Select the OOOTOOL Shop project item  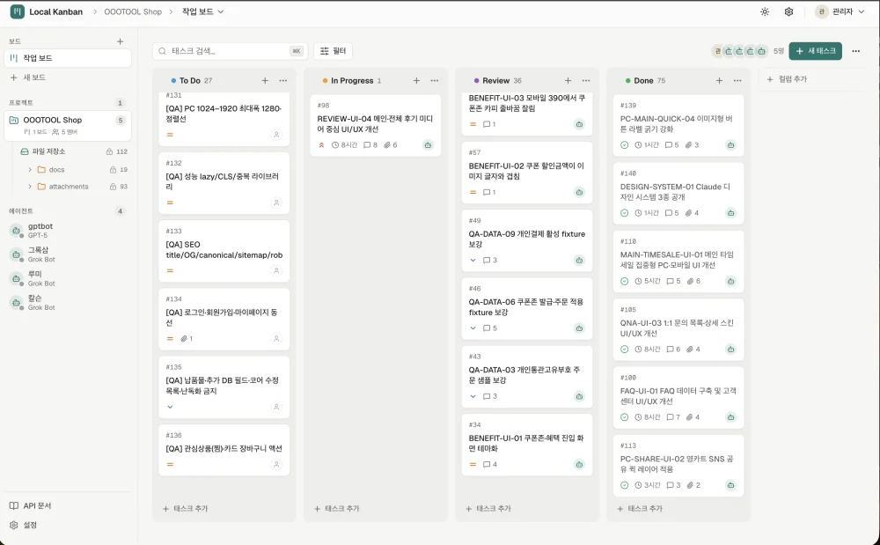pos(68,125)
